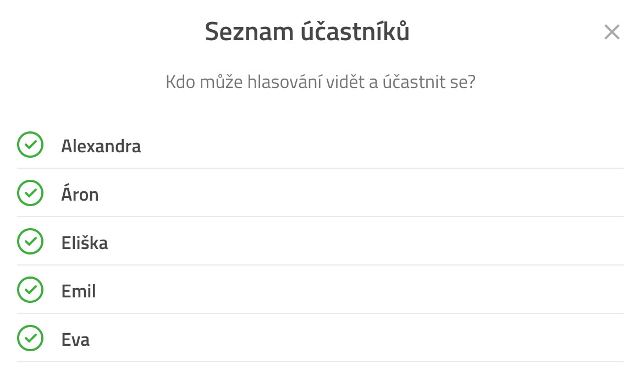Select the Eva name label
Viewport: 639px width, 365px height.
click(75, 340)
